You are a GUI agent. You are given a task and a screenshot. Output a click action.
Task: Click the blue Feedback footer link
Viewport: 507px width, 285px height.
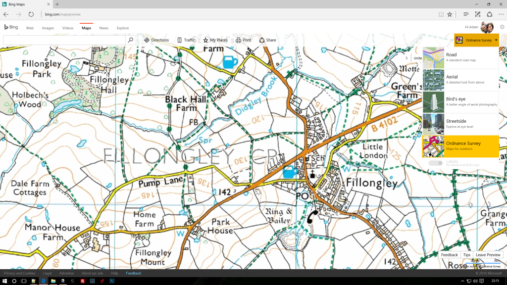(x=133, y=273)
